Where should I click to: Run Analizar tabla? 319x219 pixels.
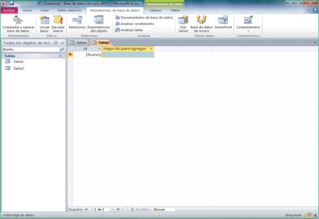tap(129, 30)
